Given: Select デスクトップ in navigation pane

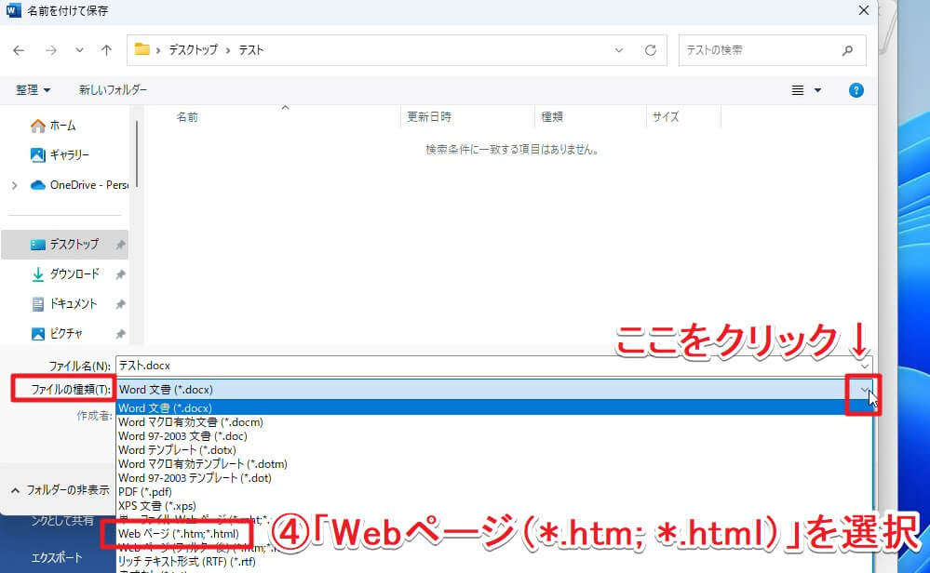Looking at the screenshot, I should coord(64,244).
